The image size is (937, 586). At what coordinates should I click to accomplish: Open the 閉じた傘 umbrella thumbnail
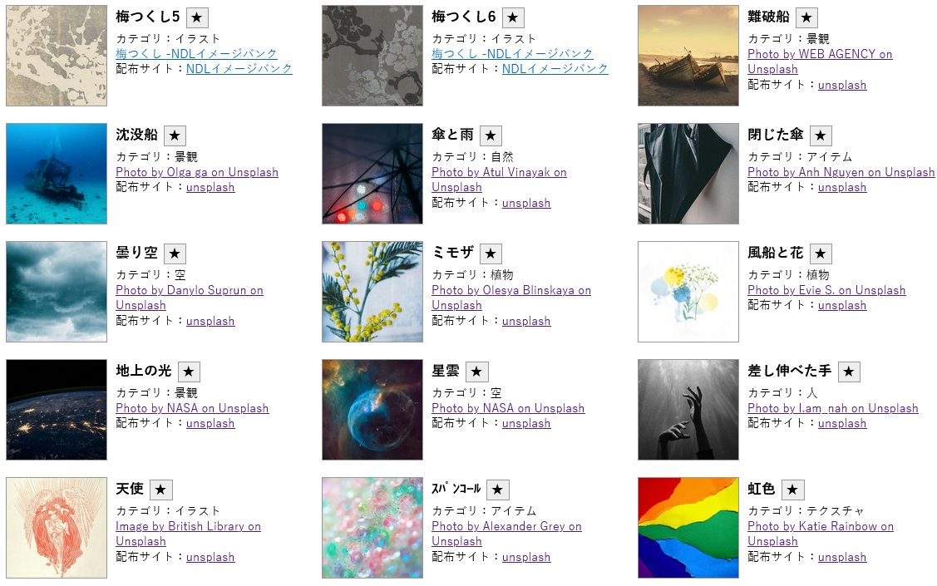click(x=688, y=174)
